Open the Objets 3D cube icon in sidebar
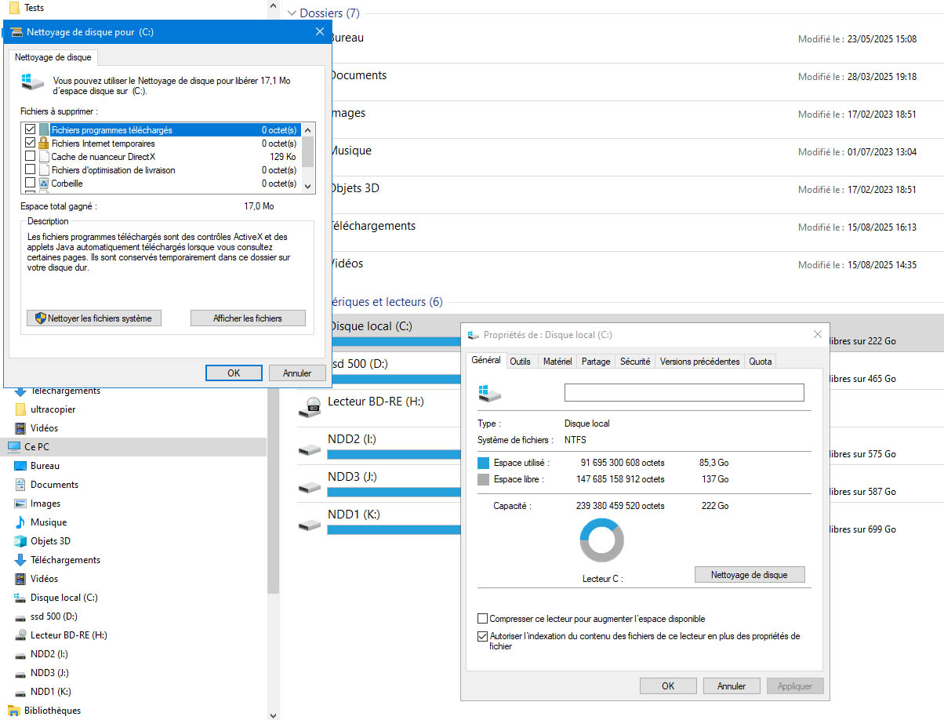This screenshot has height=720, width=944. pyautogui.click(x=20, y=541)
